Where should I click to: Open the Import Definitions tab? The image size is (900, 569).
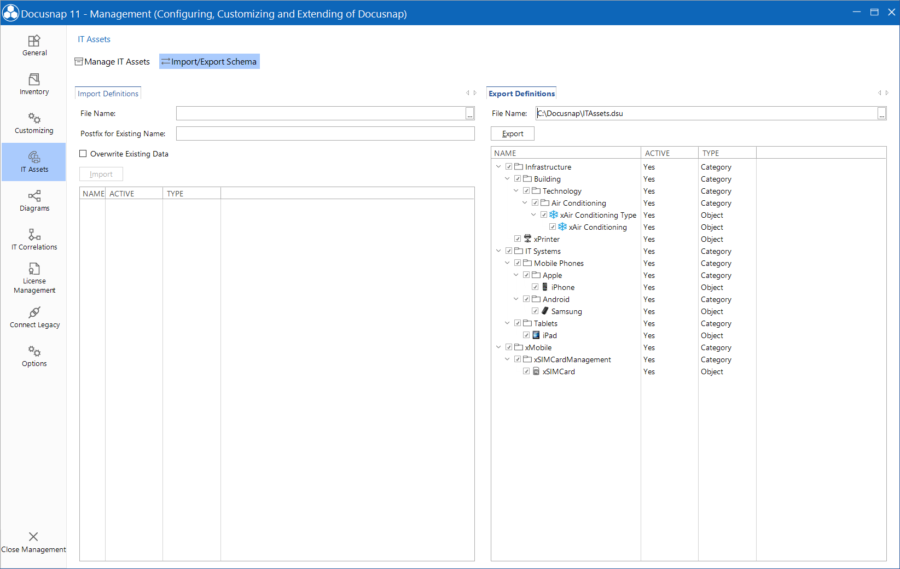[108, 93]
